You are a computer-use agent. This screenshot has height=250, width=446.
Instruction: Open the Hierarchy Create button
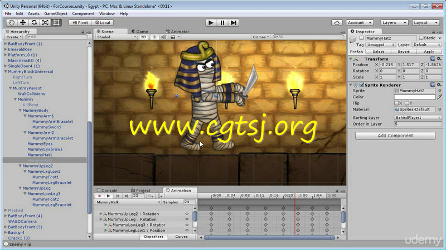pyautogui.click(x=13, y=37)
